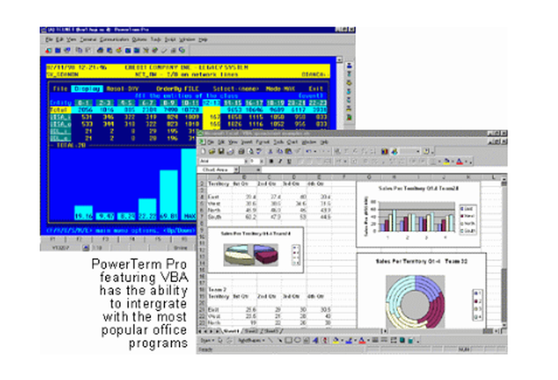
Task: Click the Shadow icon on drawing toolbar
Action: point(402,340)
